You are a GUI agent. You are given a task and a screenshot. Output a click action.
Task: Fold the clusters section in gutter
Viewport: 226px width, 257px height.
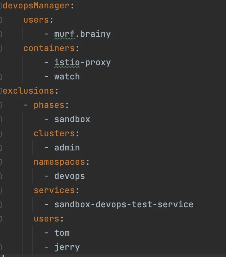[x=1, y=134]
